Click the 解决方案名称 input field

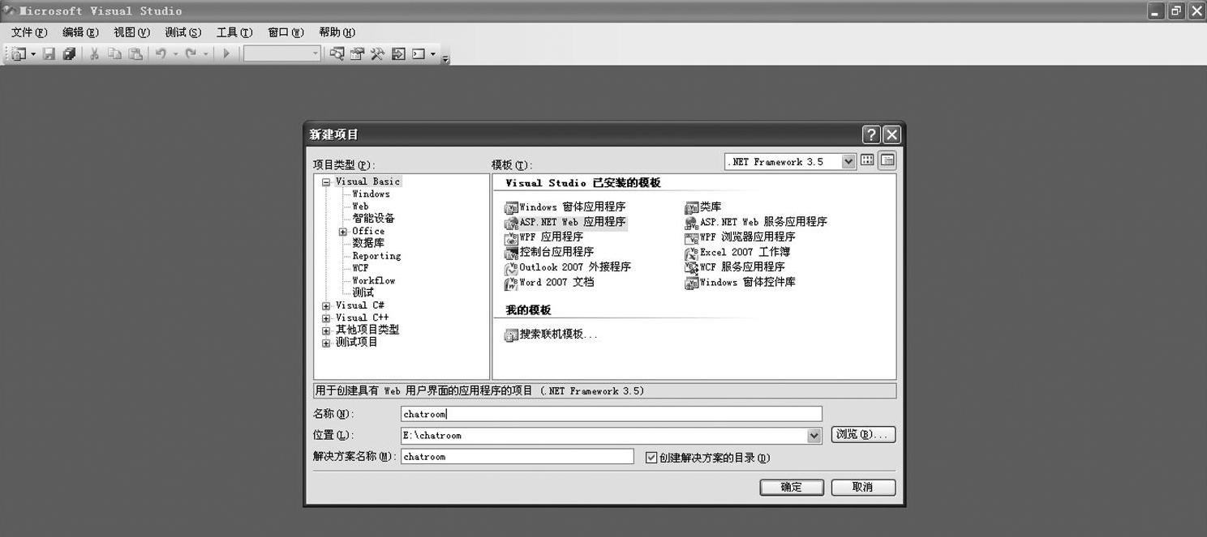click(518, 457)
